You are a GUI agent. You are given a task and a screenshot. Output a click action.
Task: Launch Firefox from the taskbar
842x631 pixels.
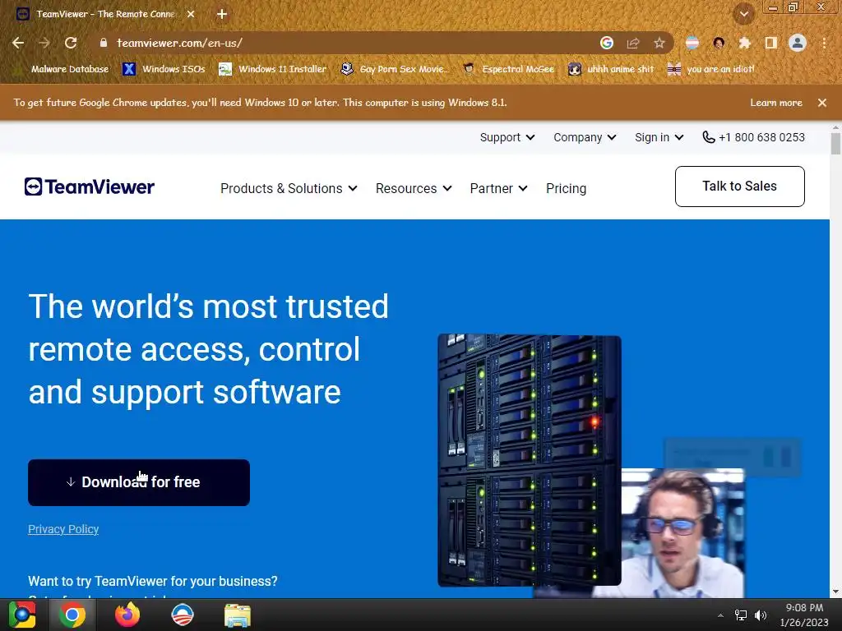(x=127, y=615)
